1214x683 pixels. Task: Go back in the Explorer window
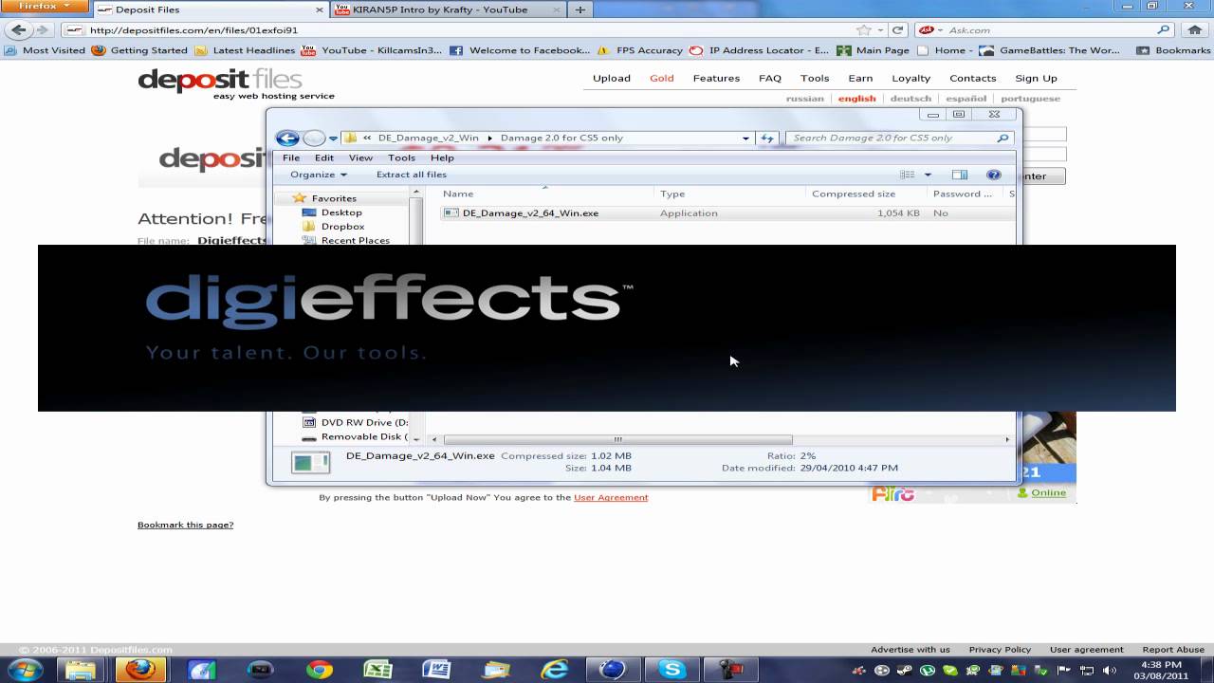(x=287, y=138)
